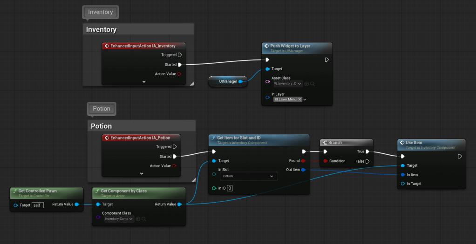The image size is (476, 244).
Task: Click the Triggered exec pin on IA_Inventory
Action: [180, 55]
